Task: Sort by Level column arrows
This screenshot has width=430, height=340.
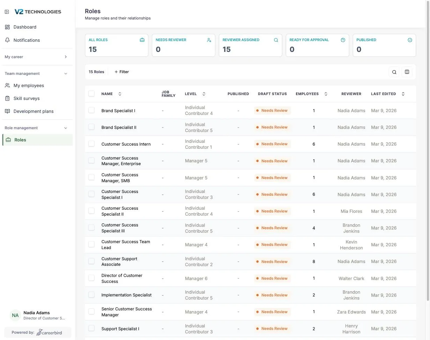Action: pos(204,94)
